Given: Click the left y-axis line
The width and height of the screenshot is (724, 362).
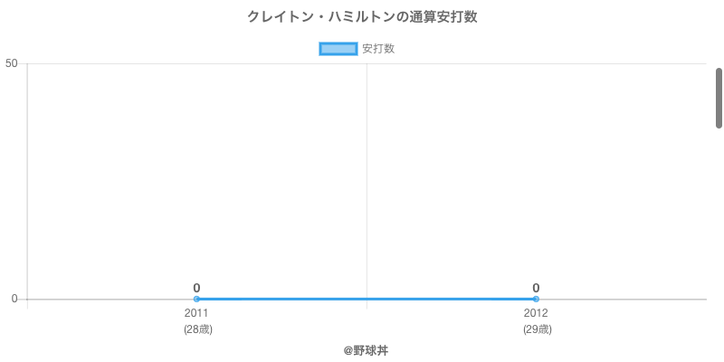Looking at the screenshot, I should click(x=27, y=181).
